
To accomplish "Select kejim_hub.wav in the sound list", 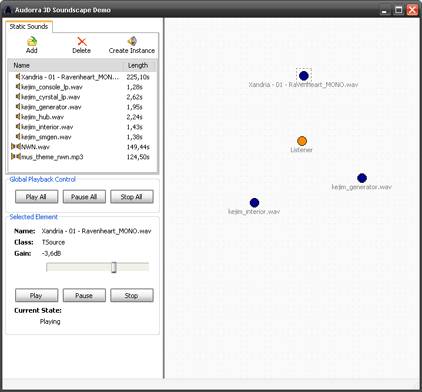I will 42,117.
